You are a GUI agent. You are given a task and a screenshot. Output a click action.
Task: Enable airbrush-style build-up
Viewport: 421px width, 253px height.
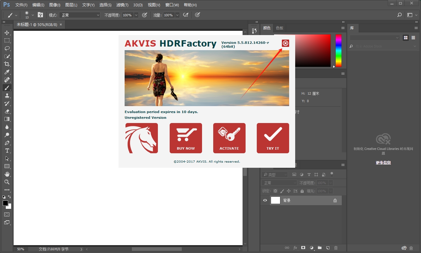click(x=186, y=15)
